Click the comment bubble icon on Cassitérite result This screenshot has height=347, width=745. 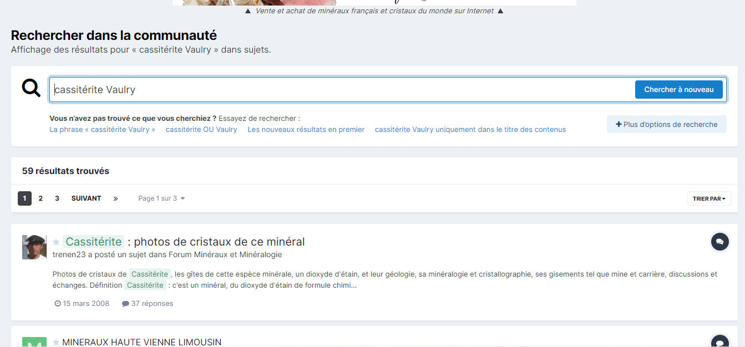coord(719,242)
